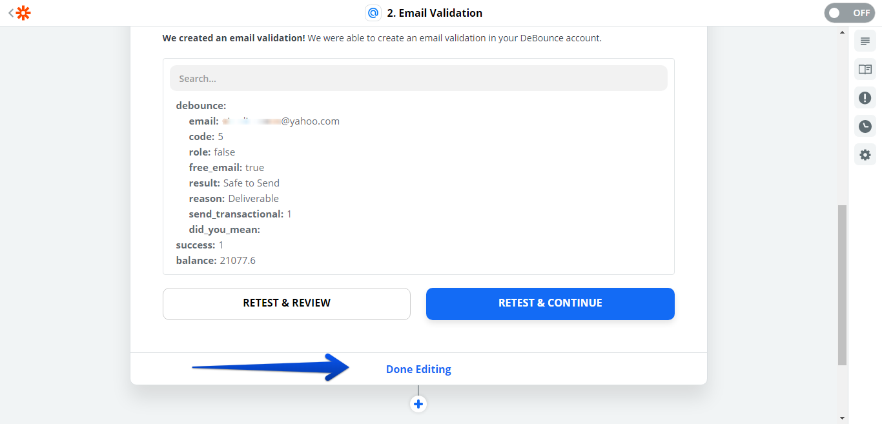The height and width of the screenshot is (424, 882).
Task: Click the Search field in results
Action: click(x=418, y=79)
